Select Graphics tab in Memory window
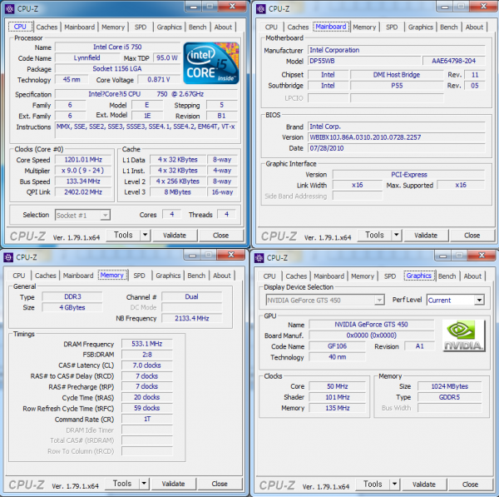 click(168, 276)
